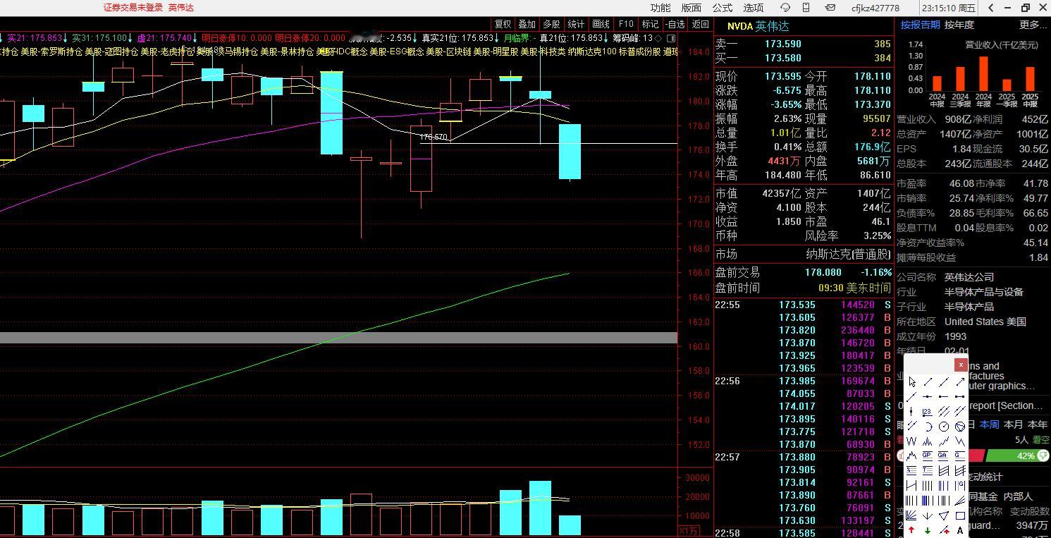The image size is (1051, 538).
Task: Pick the GP line tool
Action: [x=928, y=456]
